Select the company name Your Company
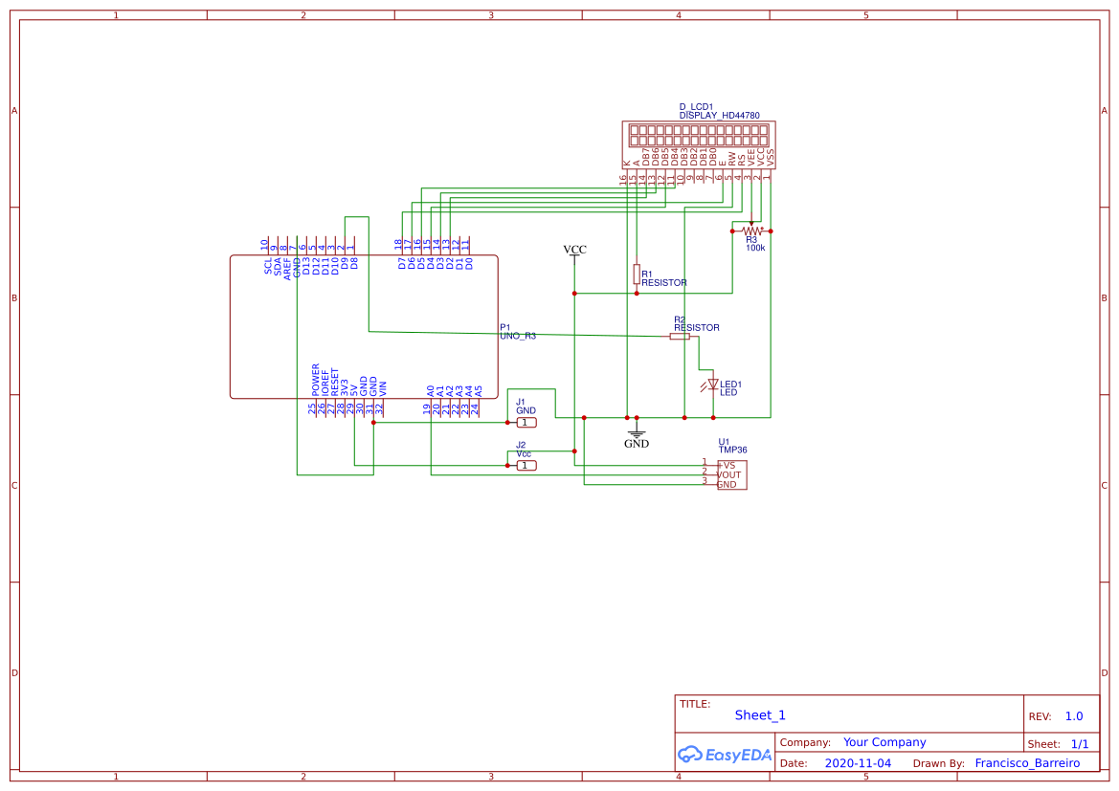This screenshot has width=1119, height=791. click(884, 741)
